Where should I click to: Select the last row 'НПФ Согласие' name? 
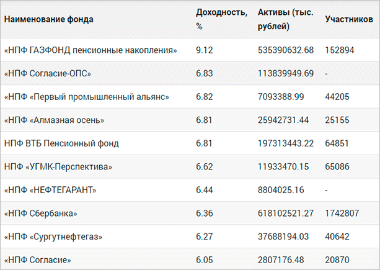(x=38, y=260)
